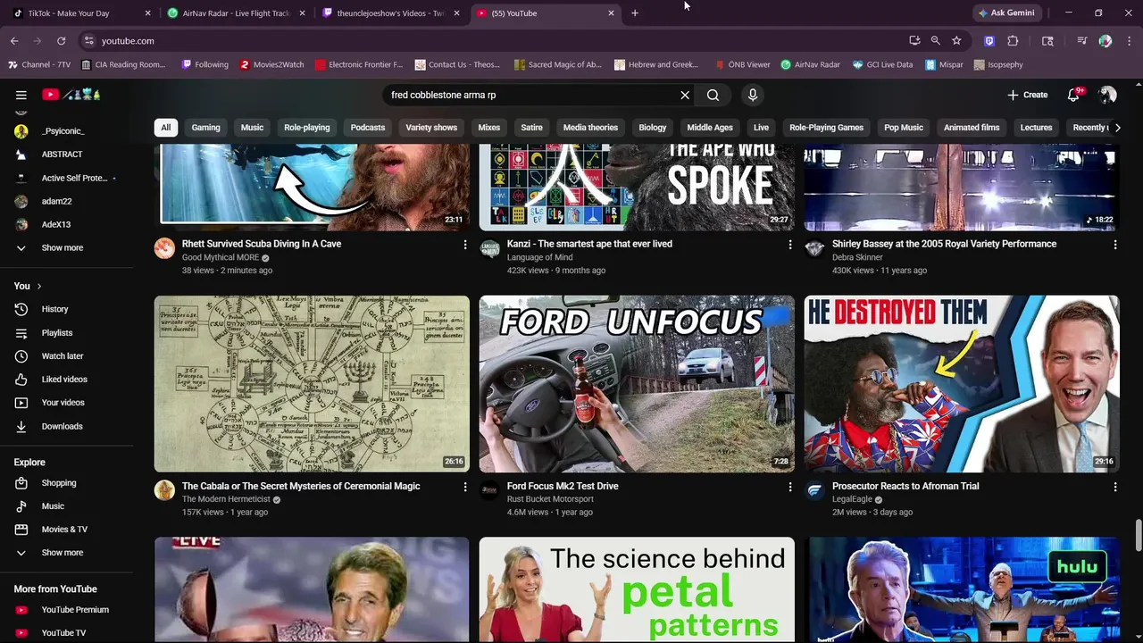This screenshot has height=643, width=1143.
Task: Open Liked videos in sidebar
Action: (x=63, y=380)
